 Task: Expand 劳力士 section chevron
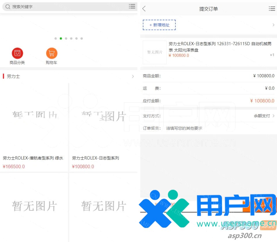[x=133, y=76]
